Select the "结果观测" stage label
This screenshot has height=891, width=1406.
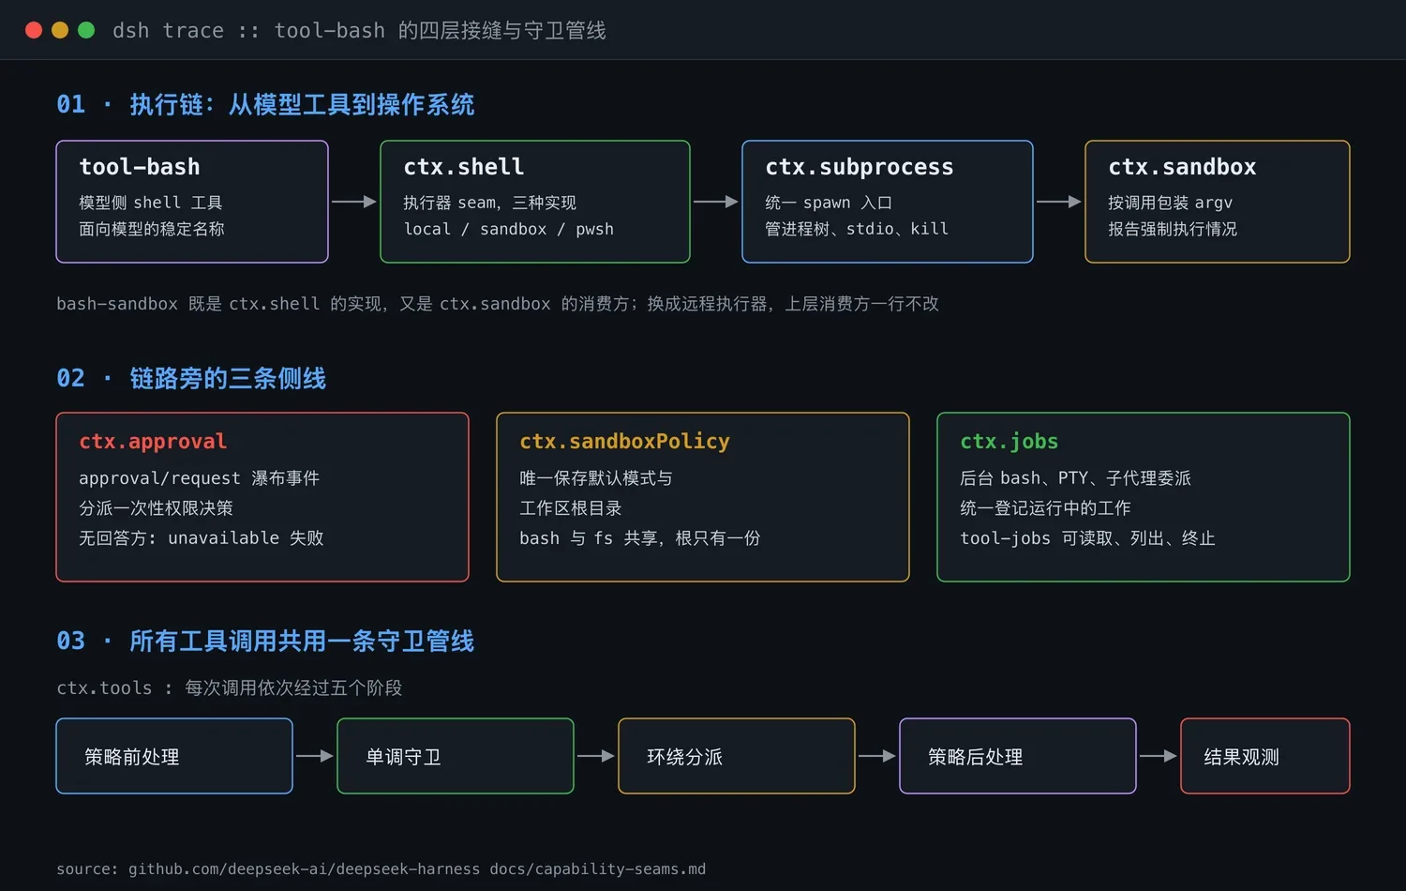[x=1242, y=757]
